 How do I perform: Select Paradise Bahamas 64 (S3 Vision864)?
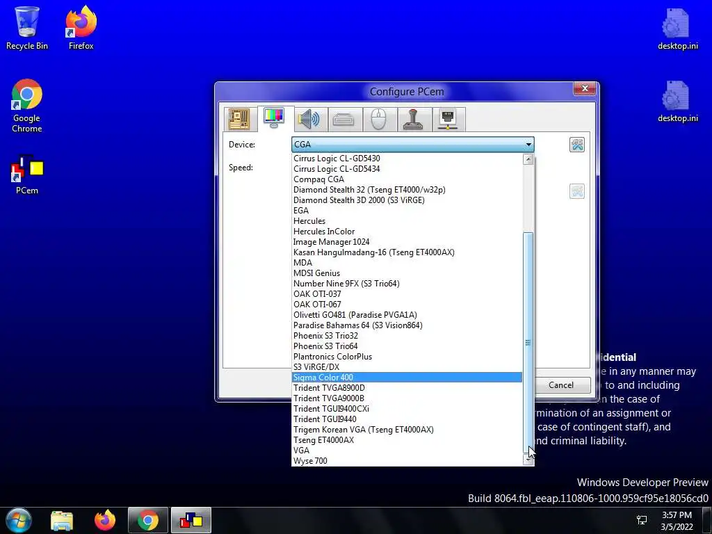407,325
